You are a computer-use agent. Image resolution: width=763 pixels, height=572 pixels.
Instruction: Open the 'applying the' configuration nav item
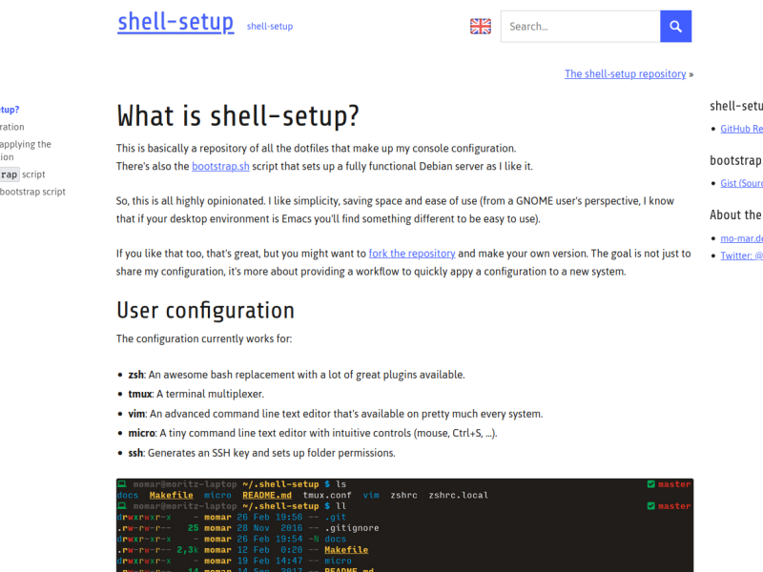tap(26, 151)
